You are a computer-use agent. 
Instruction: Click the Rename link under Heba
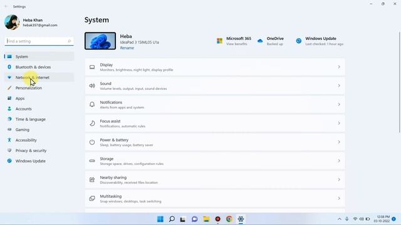point(127,48)
